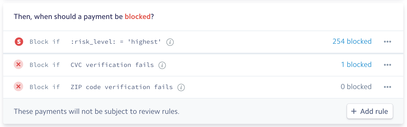
Task: Click the plus icon in Add rule
Action: tap(354, 111)
